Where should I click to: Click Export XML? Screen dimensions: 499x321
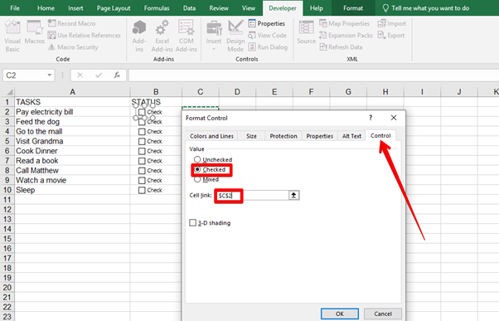[391, 35]
